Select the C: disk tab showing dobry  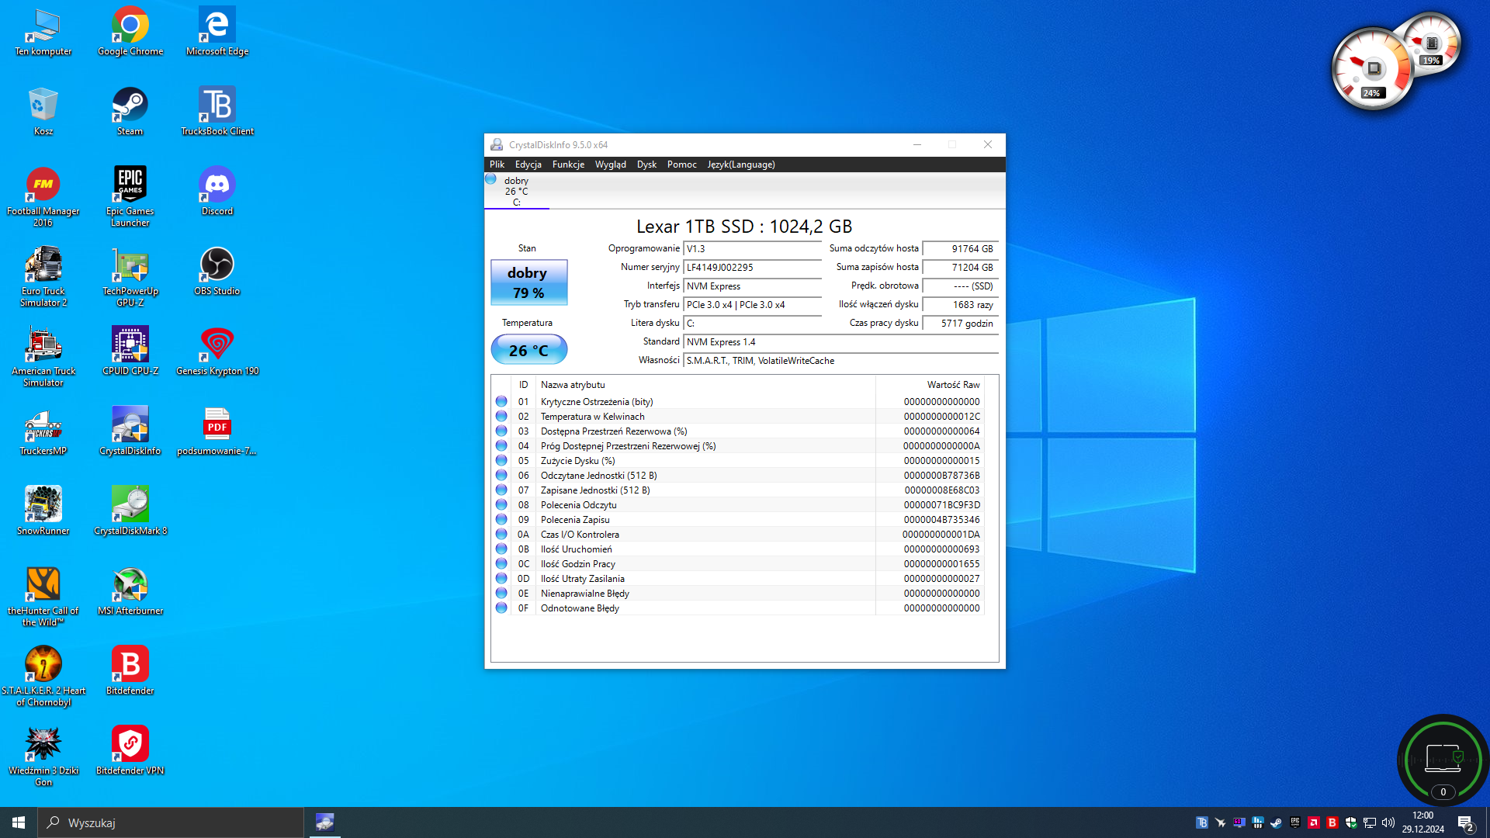(516, 191)
